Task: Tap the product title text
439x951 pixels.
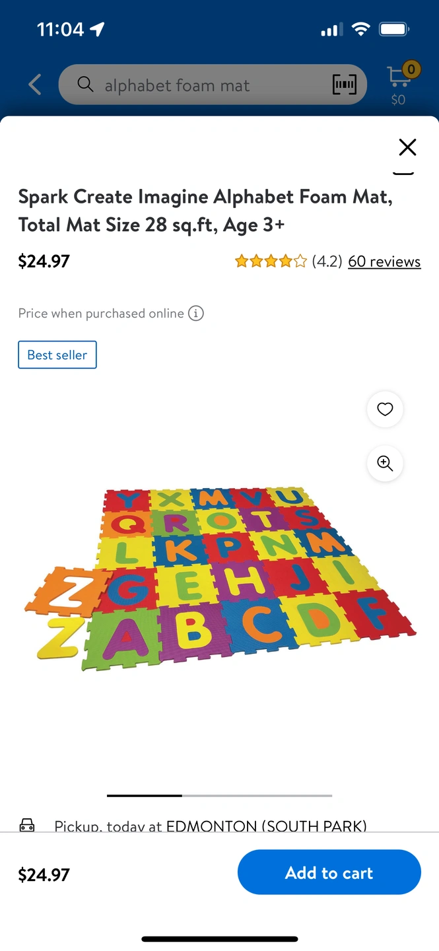Action: pos(206,211)
